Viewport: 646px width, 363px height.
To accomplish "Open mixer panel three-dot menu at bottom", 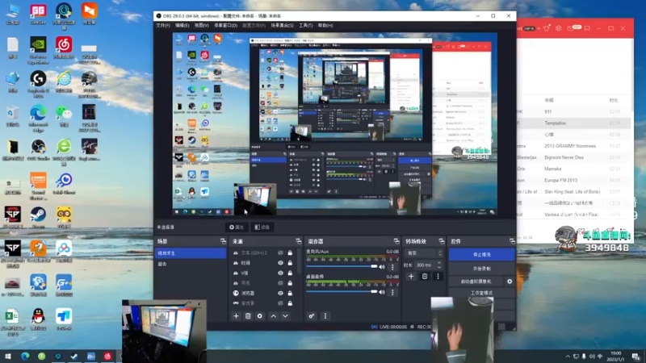I will click(x=325, y=316).
